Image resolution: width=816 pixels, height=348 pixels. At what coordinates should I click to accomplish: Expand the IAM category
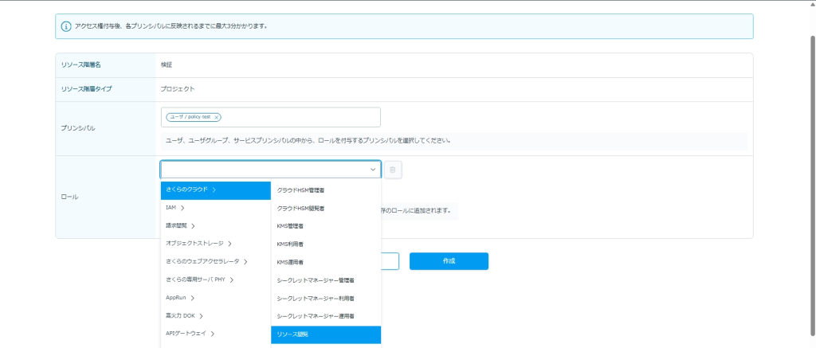[215, 208]
